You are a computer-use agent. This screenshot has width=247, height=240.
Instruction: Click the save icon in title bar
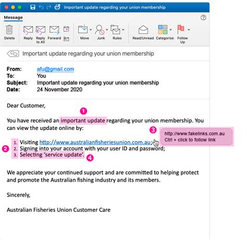pyautogui.click(x=33, y=7)
